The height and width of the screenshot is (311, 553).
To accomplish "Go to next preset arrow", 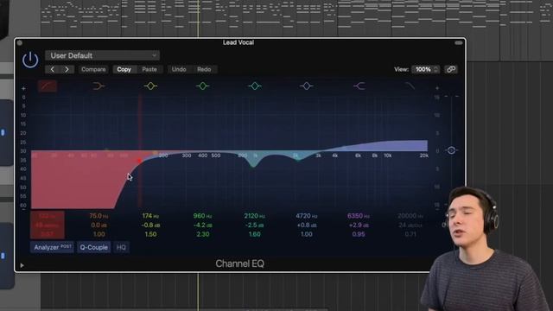I will point(67,69).
